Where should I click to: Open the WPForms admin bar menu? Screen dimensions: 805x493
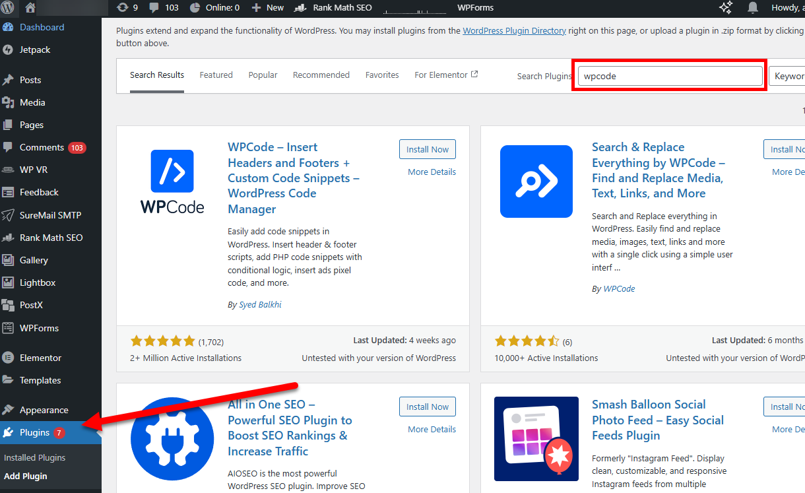[x=475, y=8]
